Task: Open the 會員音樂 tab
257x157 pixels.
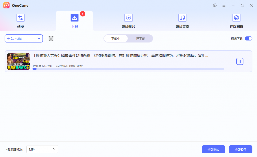Action: [182, 21]
